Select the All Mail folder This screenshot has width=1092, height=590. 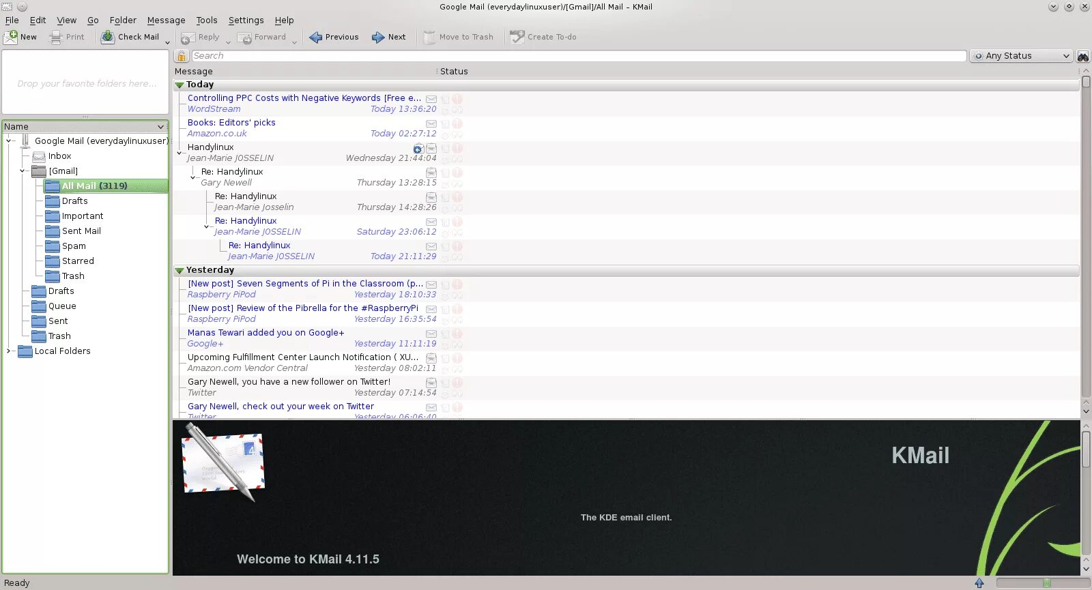94,186
